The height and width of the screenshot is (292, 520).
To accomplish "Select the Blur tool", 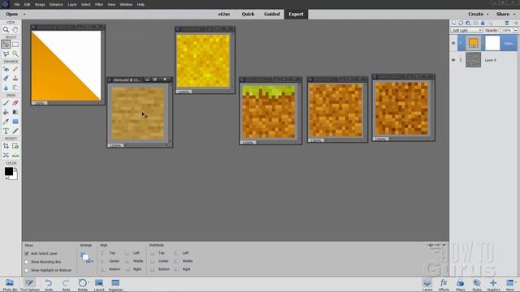I will click(x=6, y=88).
